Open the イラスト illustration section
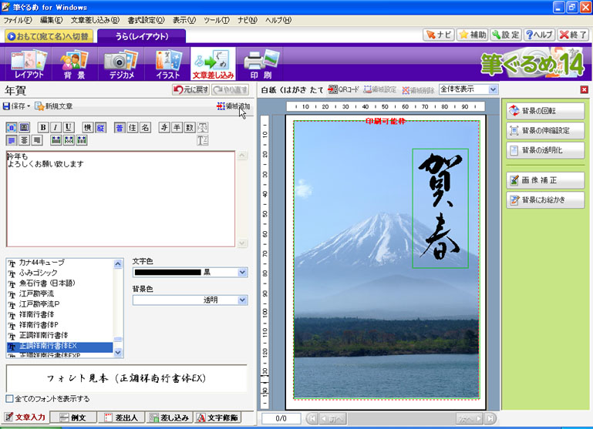The image size is (593, 429). coord(167,65)
